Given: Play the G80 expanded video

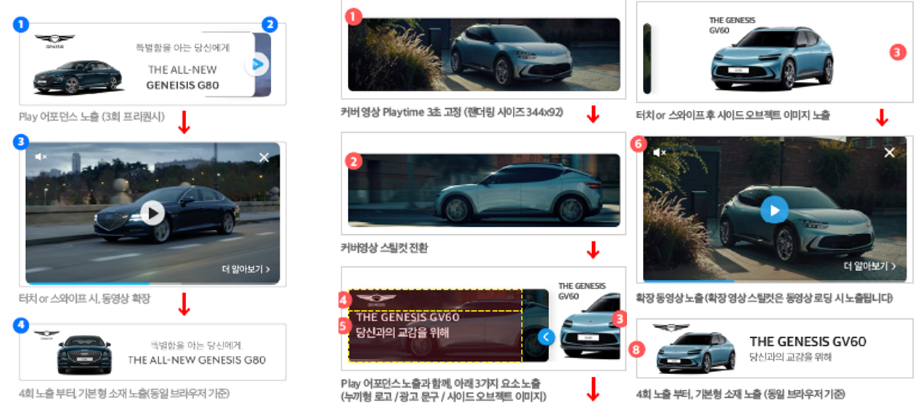Looking at the screenshot, I should click(x=153, y=212).
